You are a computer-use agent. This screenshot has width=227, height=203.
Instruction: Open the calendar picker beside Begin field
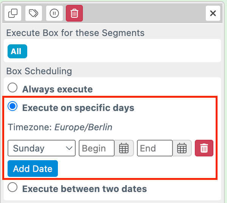[x=124, y=148]
